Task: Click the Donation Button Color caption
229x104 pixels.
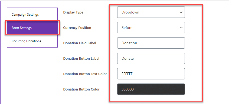Action: click(81, 89)
